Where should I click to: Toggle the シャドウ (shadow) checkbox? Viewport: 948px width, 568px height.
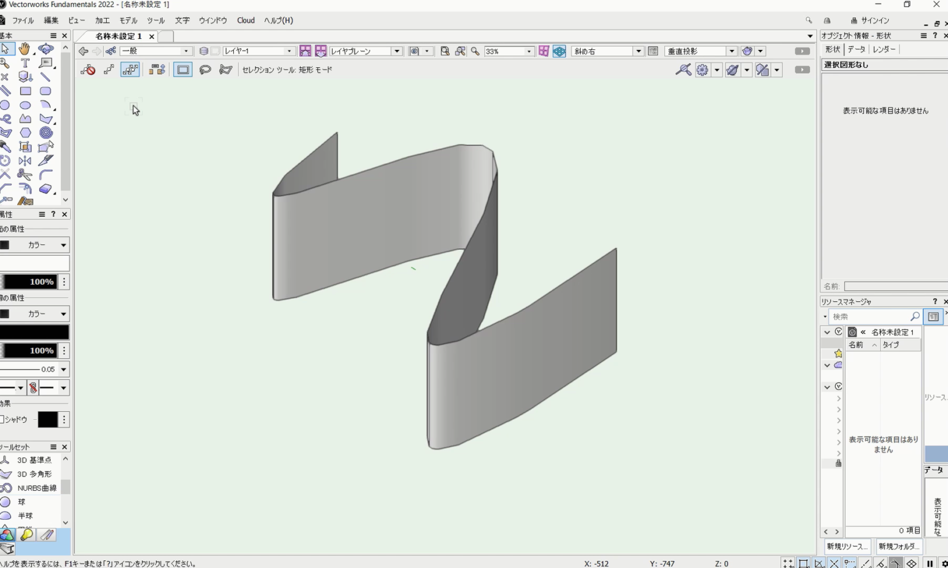(x=2, y=419)
